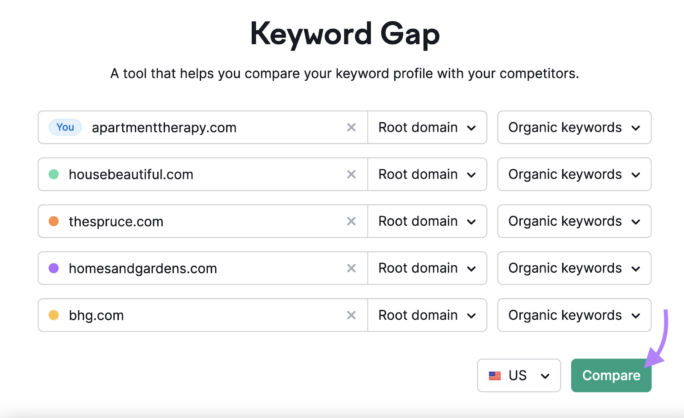This screenshot has width=684, height=418.
Task: Remove homesandgardens.com with its X icon
Action: (x=351, y=268)
